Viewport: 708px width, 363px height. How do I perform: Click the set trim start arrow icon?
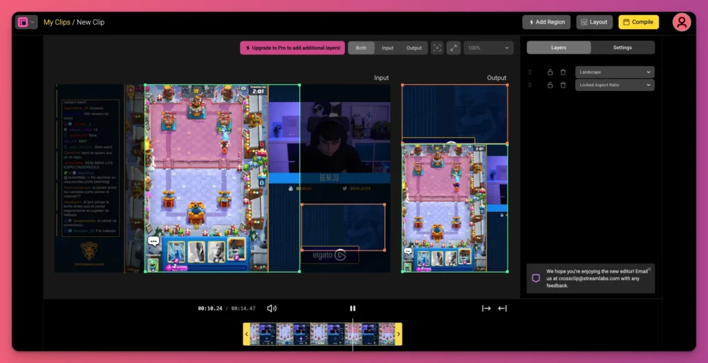[486, 308]
